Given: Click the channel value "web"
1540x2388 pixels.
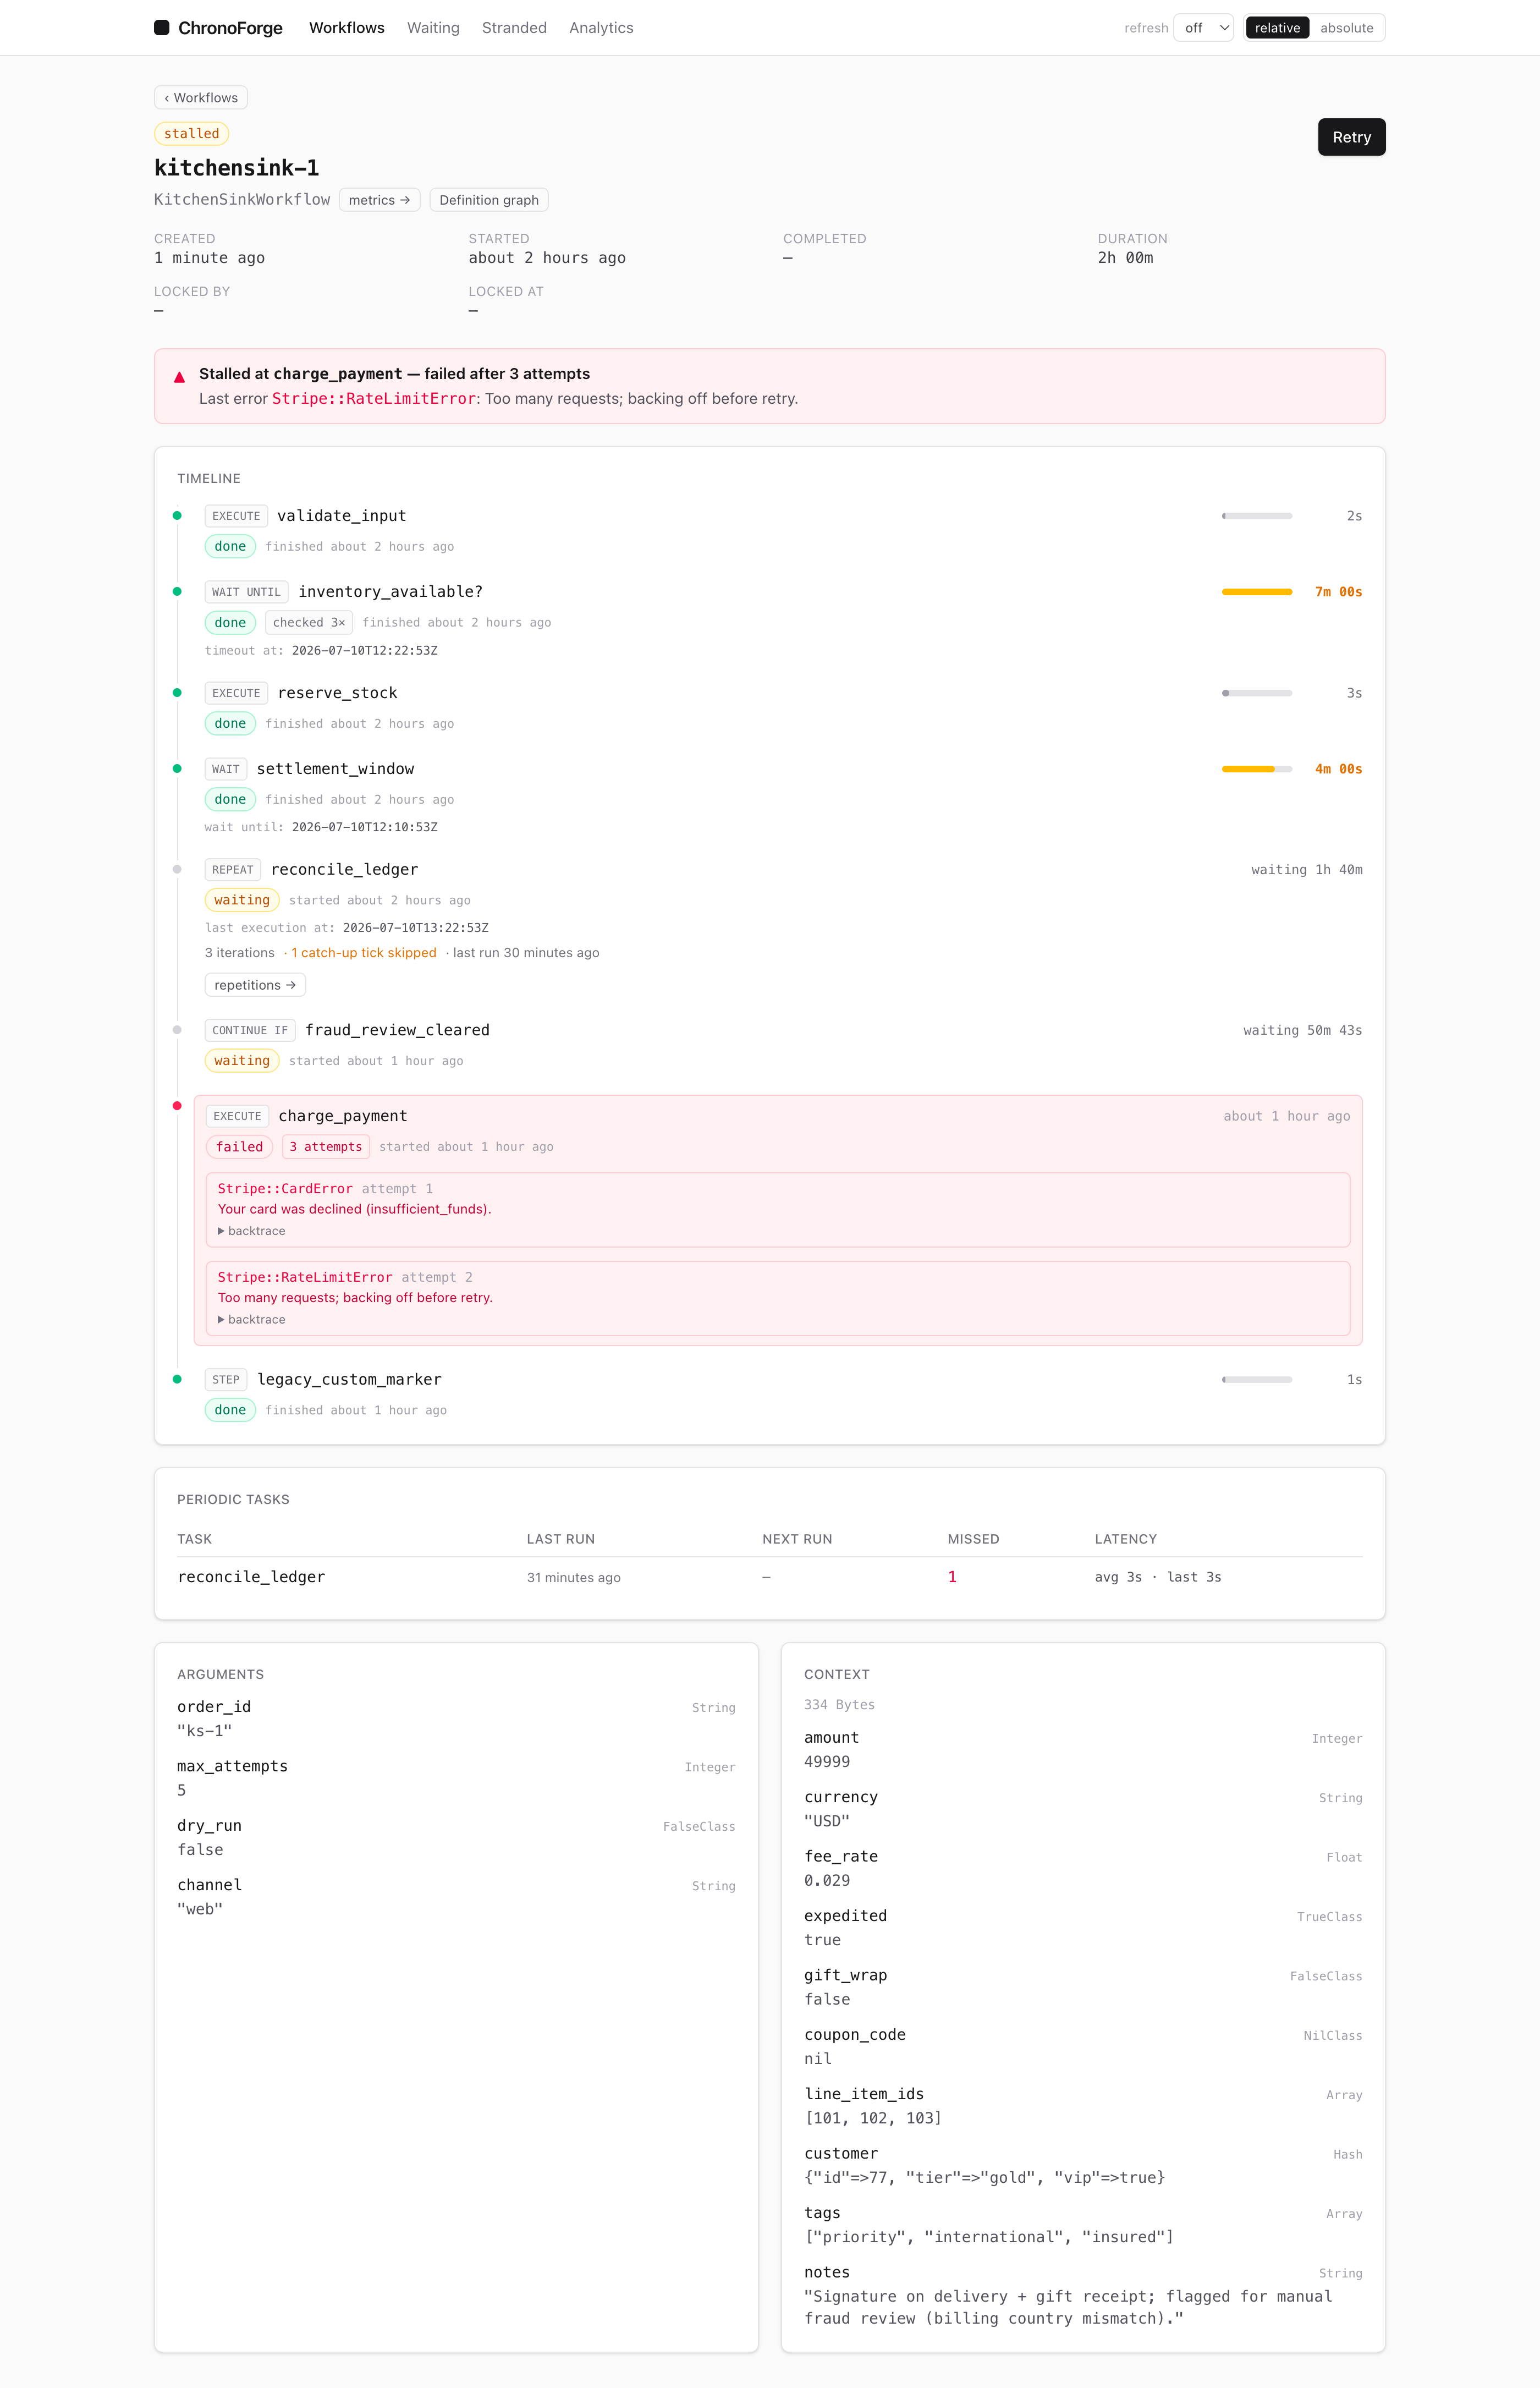Looking at the screenshot, I should pos(200,1909).
